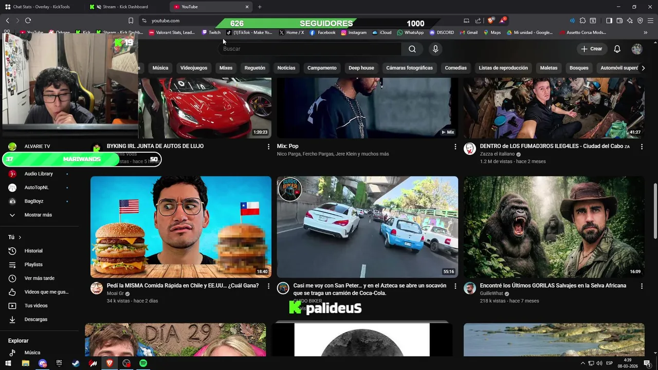Open options for Casi me voy video
Screen dimensions: 658x370
tap(455, 286)
